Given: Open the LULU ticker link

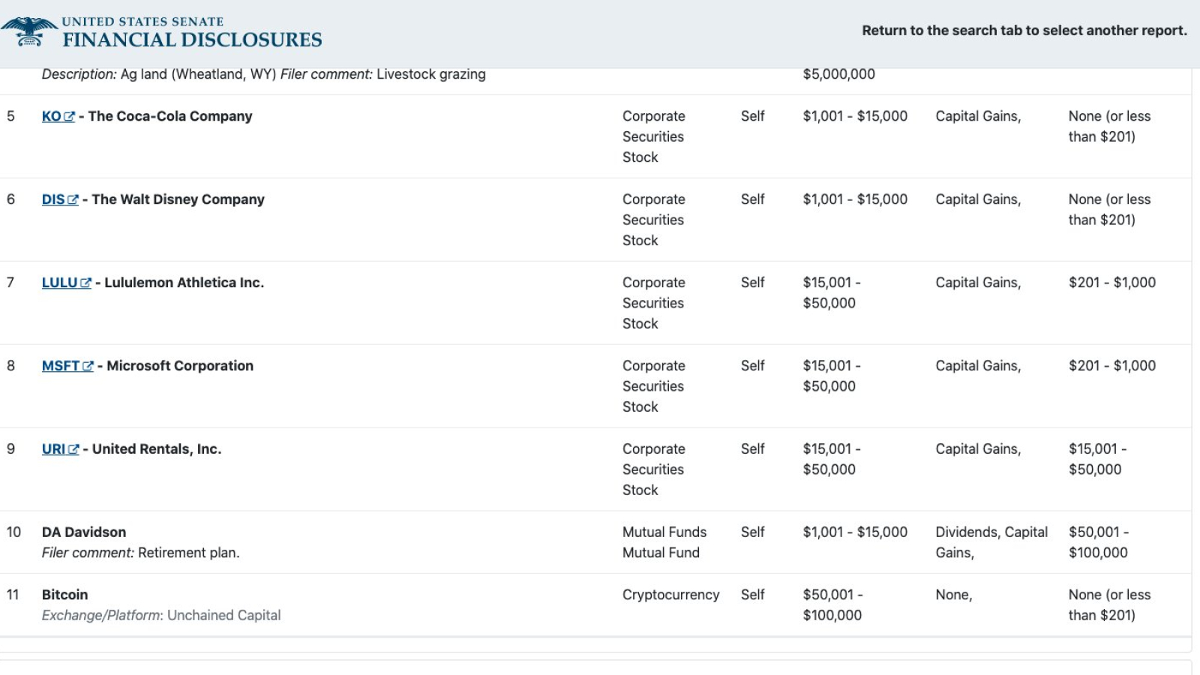Looking at the screenshot, I should tap(60, 283).
